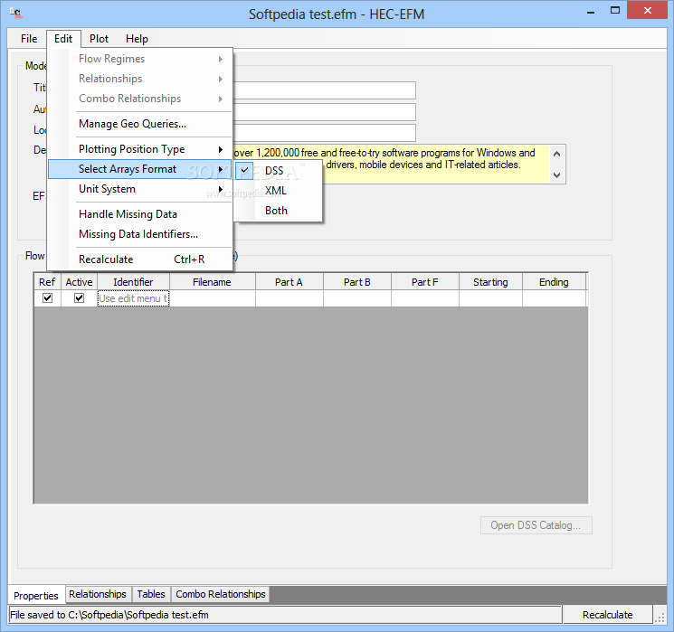Select Both array formats
Image resolution: width=674 pixels, height=632 pixels.
tap(278, 211)
